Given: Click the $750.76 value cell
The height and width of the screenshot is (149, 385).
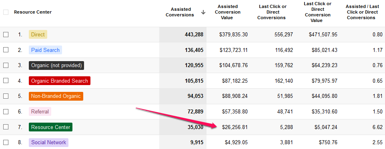Looking at the screenshot, I should pyautogui.click(x=328, y=142).
